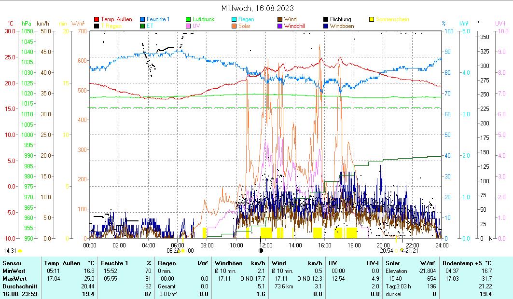
Task: Click the moon phase icon below 12:00
Action: (x=261, y=250)
